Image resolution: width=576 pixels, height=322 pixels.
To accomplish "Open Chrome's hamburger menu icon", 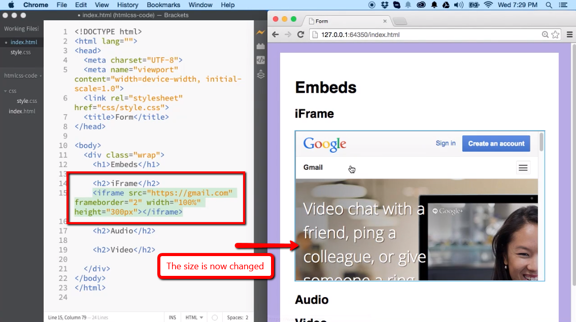I will (x=570, y=35).
